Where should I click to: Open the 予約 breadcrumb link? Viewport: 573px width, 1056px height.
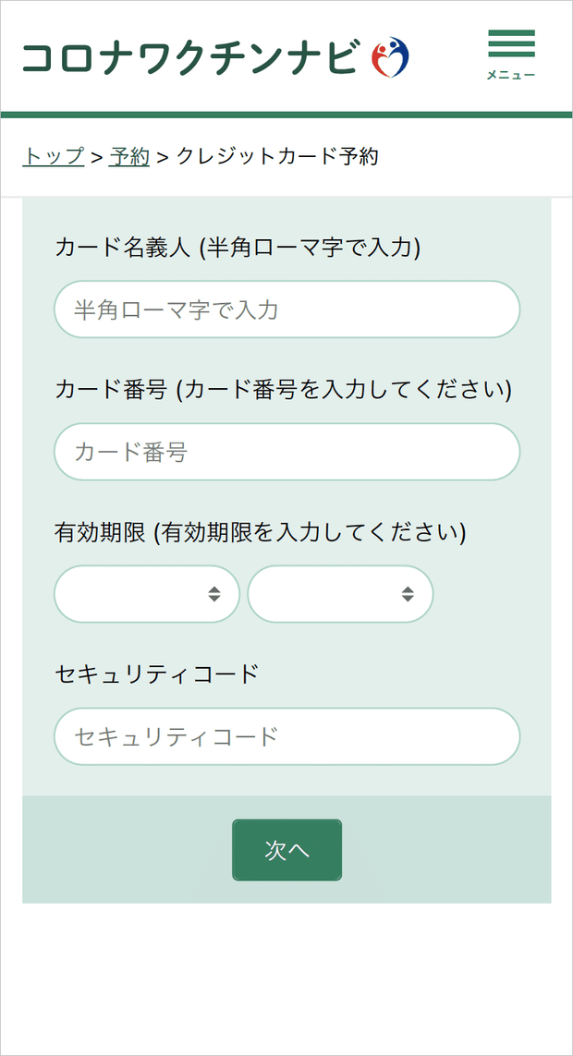[130, 156]
